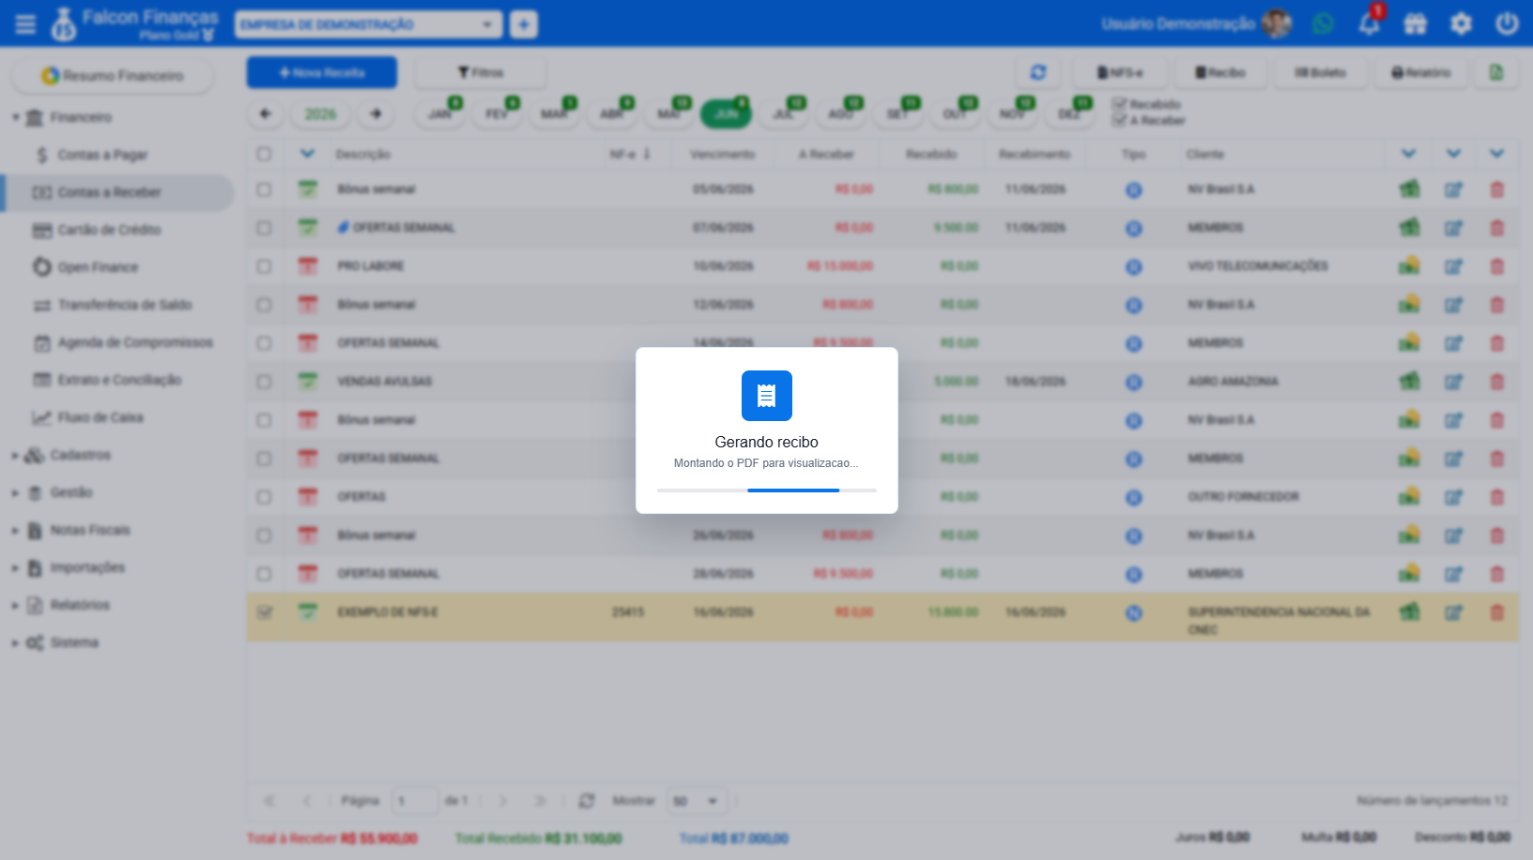The height and width of the screenshot is (860, 1533).
Task: Click the reload icon in the pagination bar
Action: (x=587, y=801)
